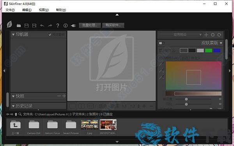
Task: Pick the subtract-color eyedropper tool
Action: pos(161,77)
